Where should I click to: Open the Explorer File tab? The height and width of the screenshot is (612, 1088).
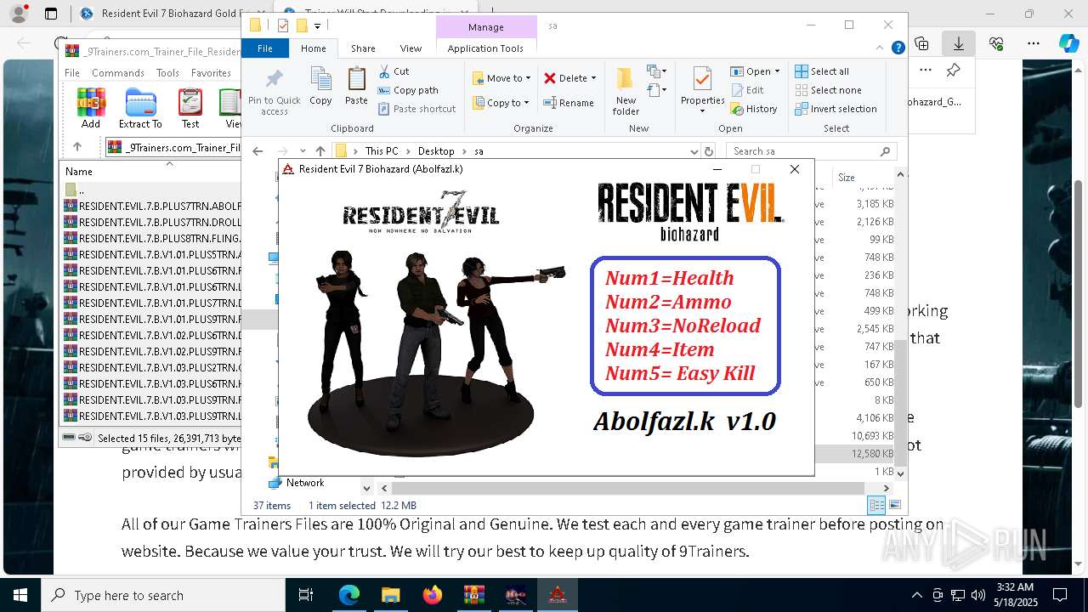[265, 48]
